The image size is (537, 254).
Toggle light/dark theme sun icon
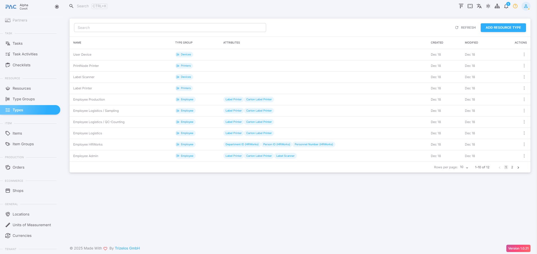[x=488, y=6]
